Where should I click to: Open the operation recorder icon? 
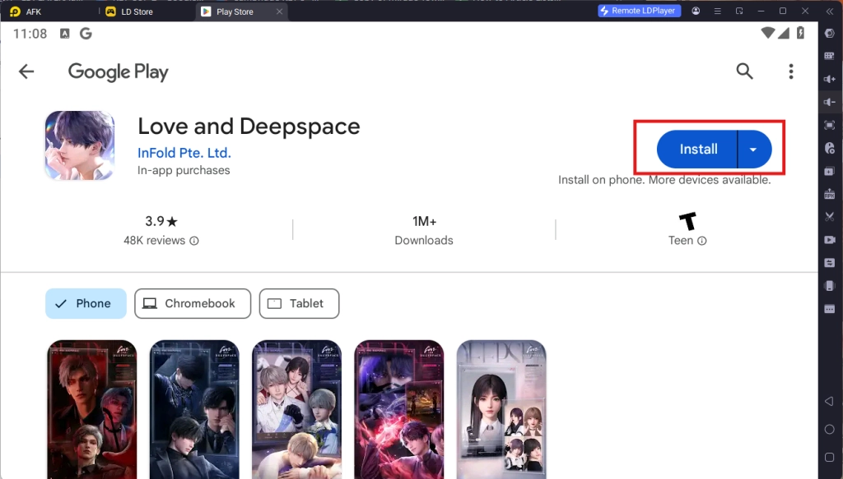pos(830,148)
